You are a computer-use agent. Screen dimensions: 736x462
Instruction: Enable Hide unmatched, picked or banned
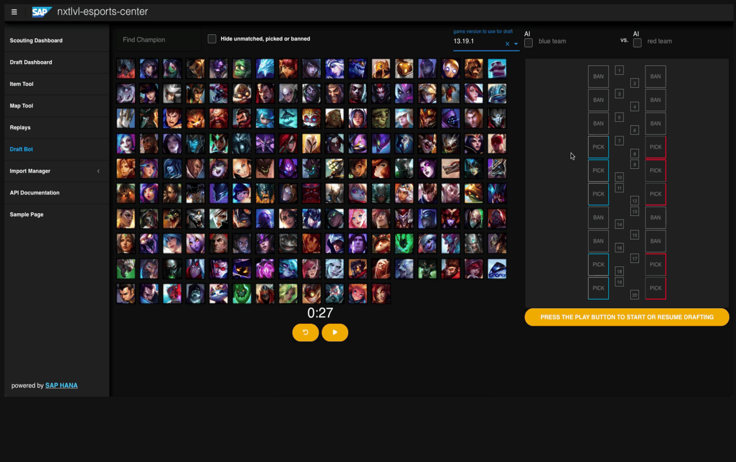click(x=212, y=39)
